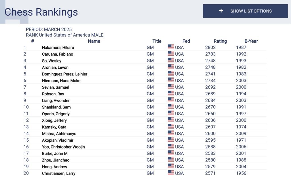The height and width of the screenshot is (176, 291).
Task: Click the plus icon beside Show List Options
Action: [221, 11]
